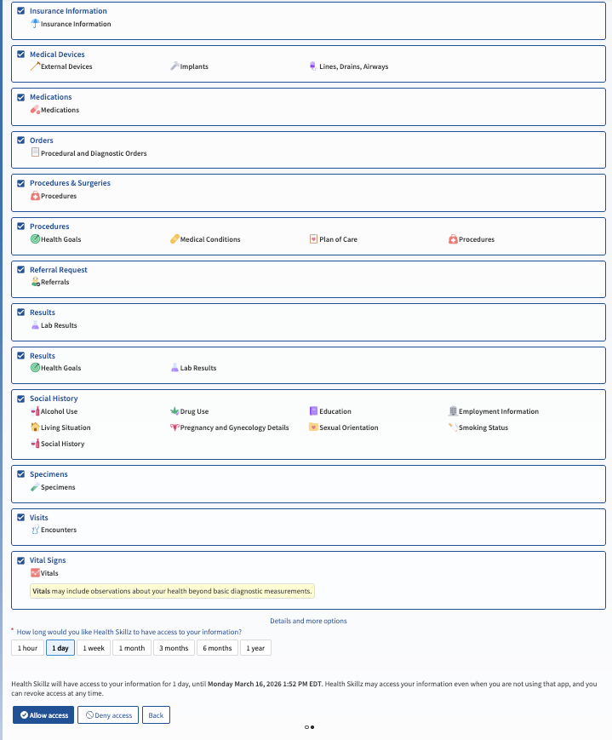Click the flask icon beside Health Goals under Results
612x740 pixels.
174,368
